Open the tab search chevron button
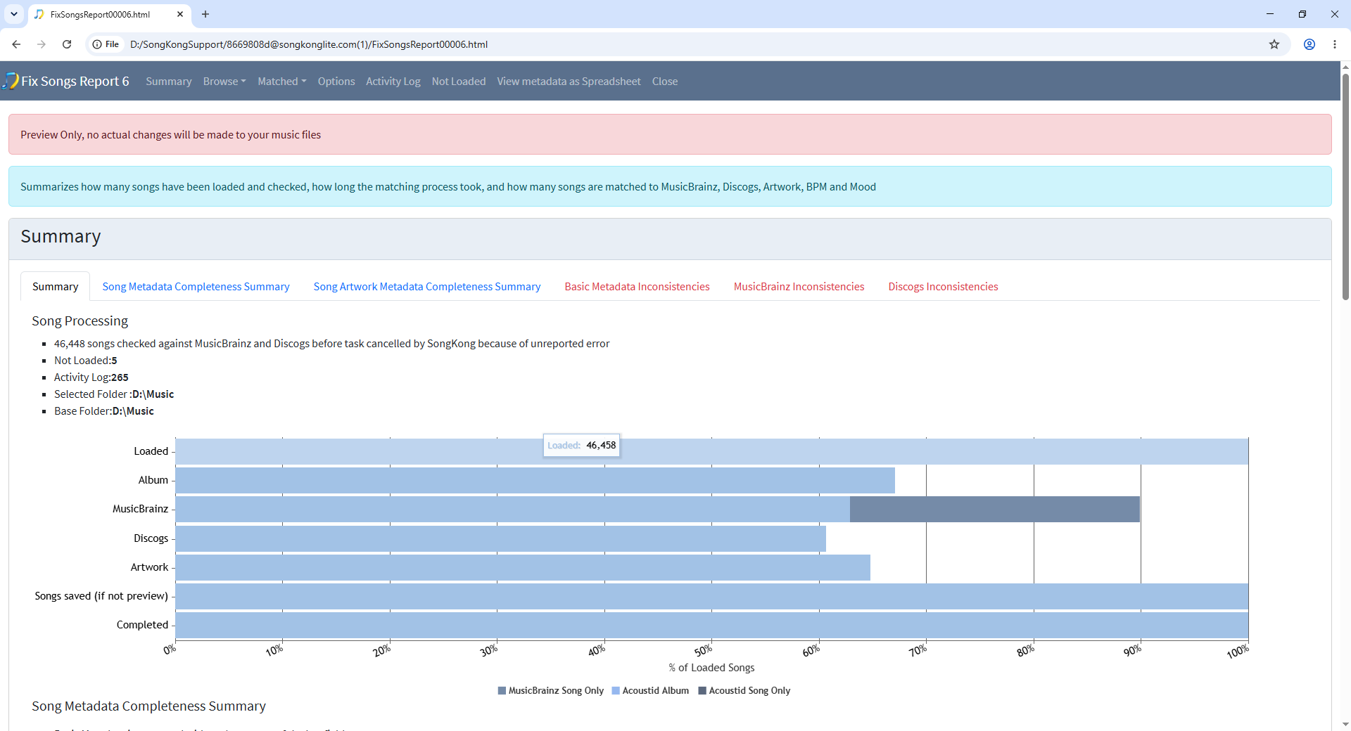The height and width of the screenshot is (731, 1351). pos(14,14)
